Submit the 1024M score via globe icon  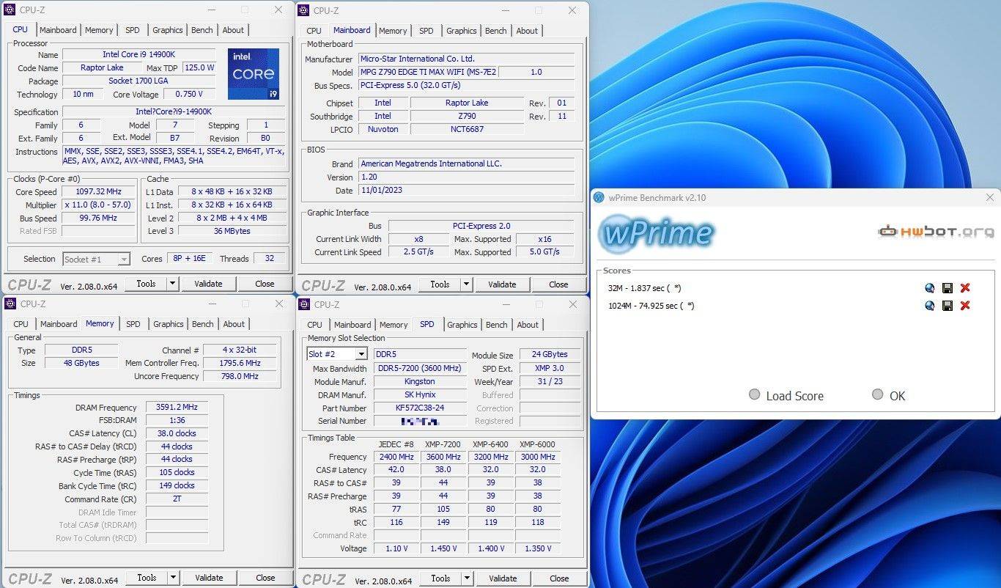pyautogui.click(x=930, y=306)
